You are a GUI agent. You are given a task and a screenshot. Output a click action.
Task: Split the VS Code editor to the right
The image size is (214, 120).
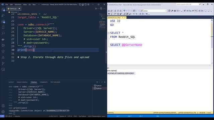pos(101,8)
